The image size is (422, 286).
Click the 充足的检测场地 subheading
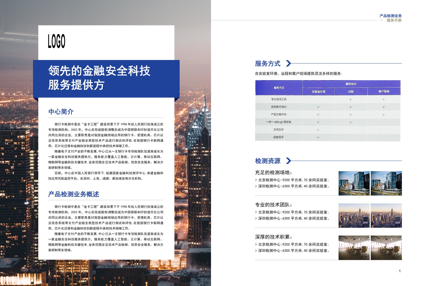click(274, 172)
